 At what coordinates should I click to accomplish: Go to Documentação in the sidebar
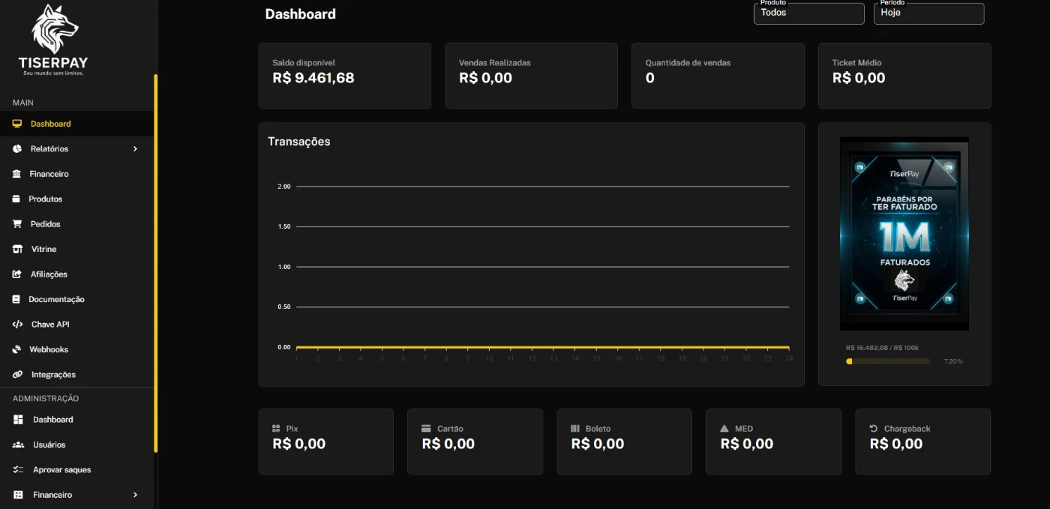pos(56,299)
